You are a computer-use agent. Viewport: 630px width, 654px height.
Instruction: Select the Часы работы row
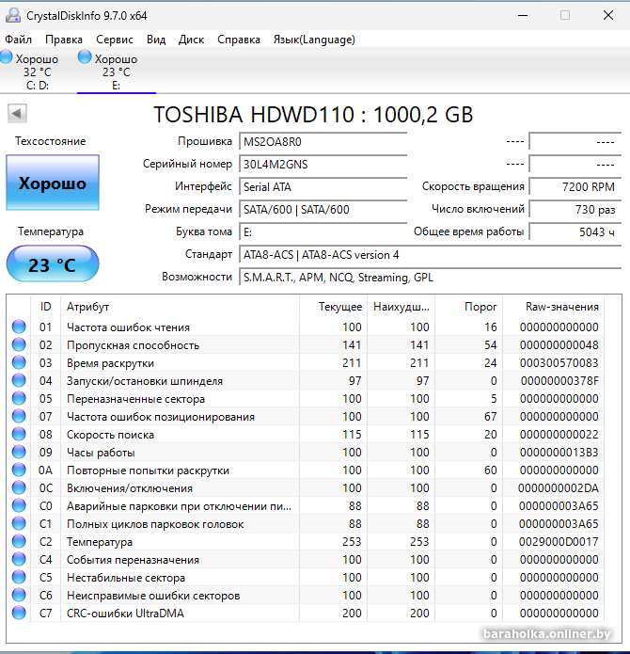coord(306,453)
